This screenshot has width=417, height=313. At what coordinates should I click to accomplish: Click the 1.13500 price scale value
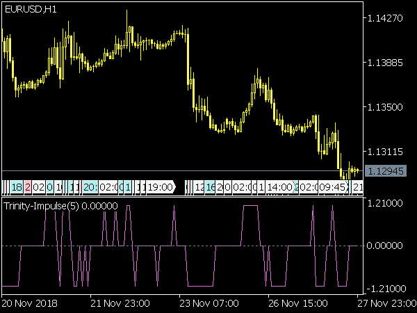pos(385,107)
